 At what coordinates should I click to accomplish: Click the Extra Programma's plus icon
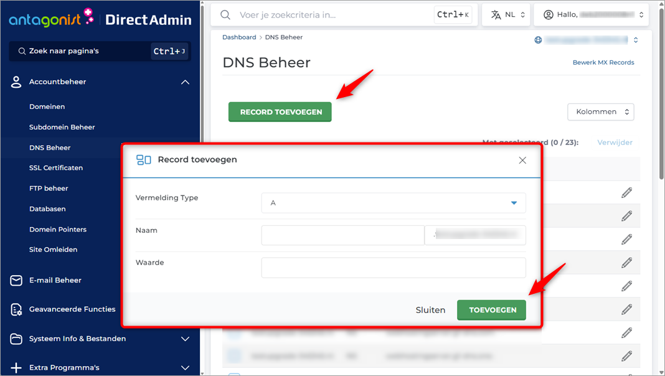16,367
